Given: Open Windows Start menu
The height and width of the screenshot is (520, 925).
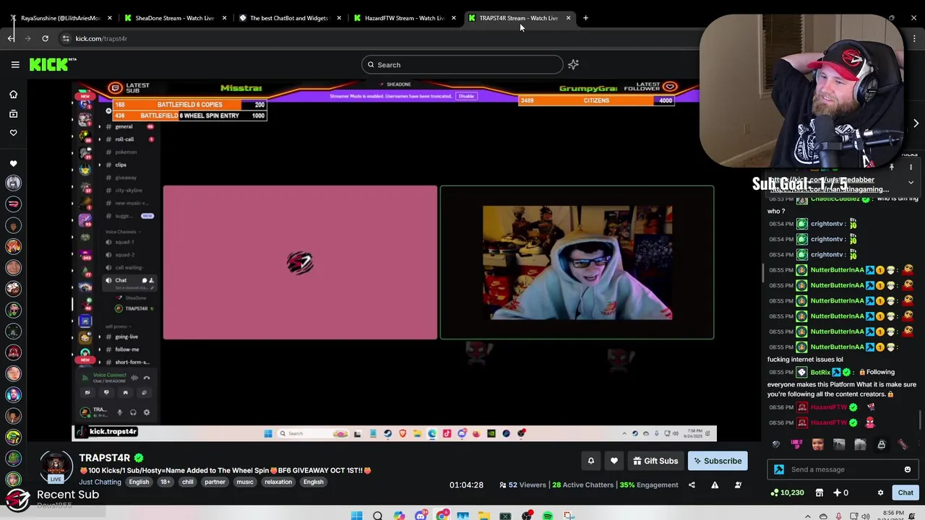Looking at the screenshot, I should pyautogui.click(x=356, y=516).
